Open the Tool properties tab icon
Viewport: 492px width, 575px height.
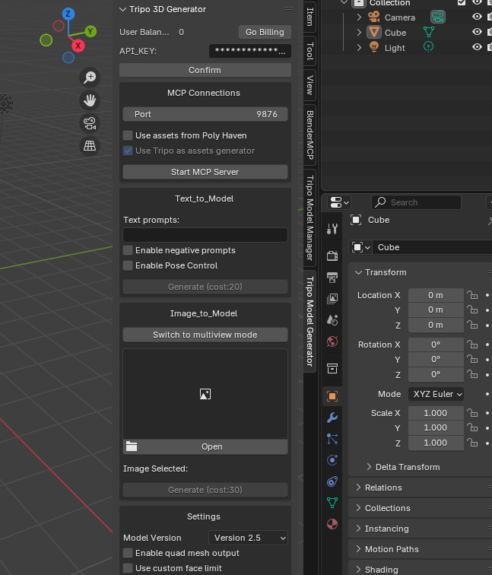pyautogui.click(x=332, y=229)
